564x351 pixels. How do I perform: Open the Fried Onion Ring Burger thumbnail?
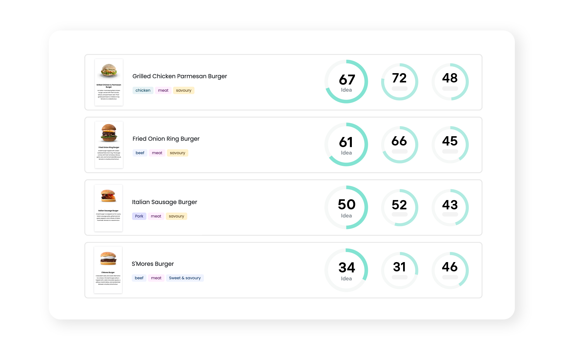click(109, 145)
